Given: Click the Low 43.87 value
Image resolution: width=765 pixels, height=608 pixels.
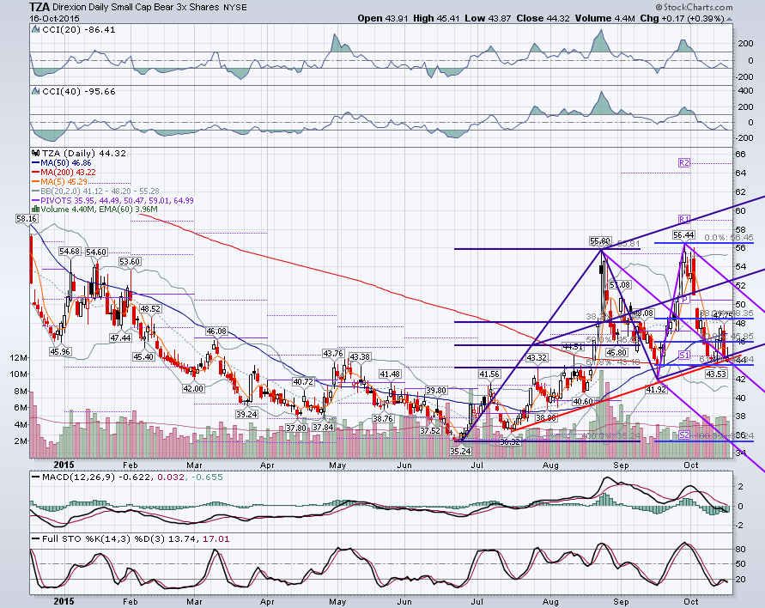Looking at the screenshot, I should coord(488,19).
